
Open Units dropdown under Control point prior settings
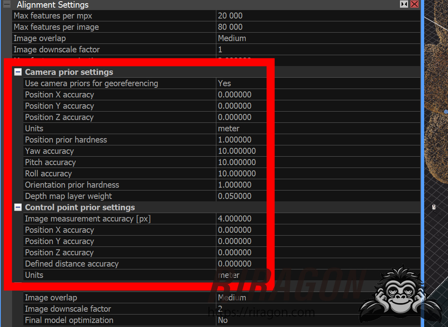[x=241, y=275]
